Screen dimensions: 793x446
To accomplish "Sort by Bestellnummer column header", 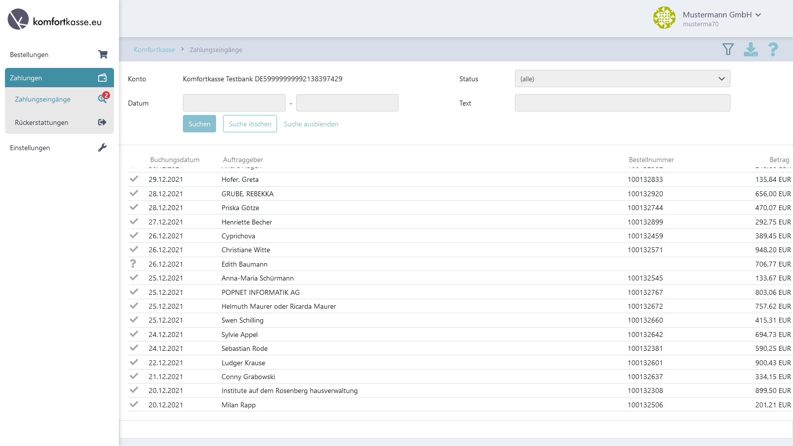I will 651,160.
